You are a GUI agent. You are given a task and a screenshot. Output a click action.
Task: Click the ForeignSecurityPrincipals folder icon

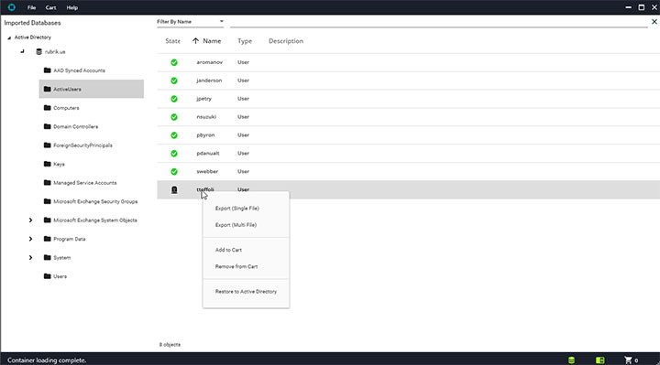[47, 145]
